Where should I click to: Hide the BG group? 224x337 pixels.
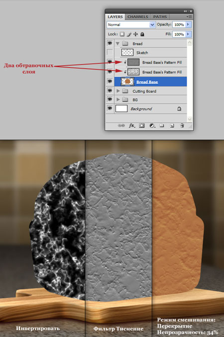pyautogui.click(x=110, y=99)
